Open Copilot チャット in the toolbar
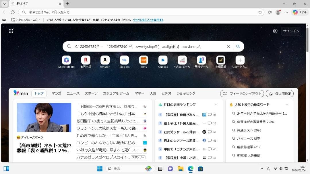This screenshot has height=174, width=310. pyautogui.click(x=299, y=12)
